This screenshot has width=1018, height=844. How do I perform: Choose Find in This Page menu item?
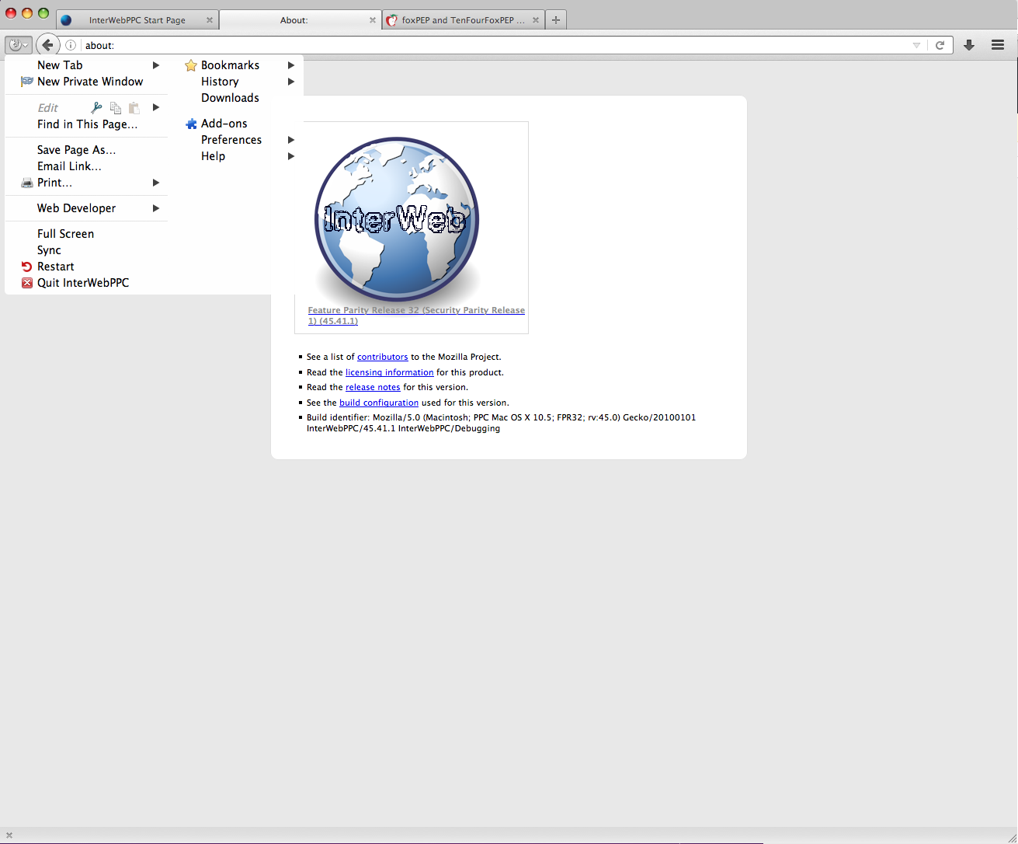[86, 124]
